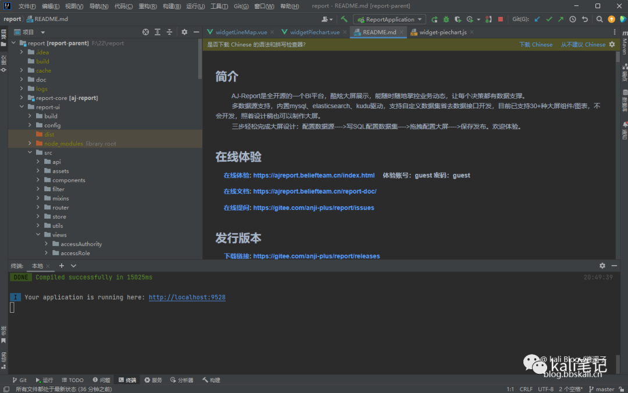Open terminal tab options dropdown chevron
The height and width of the screenshot is (393, 628).
(73, 266)
